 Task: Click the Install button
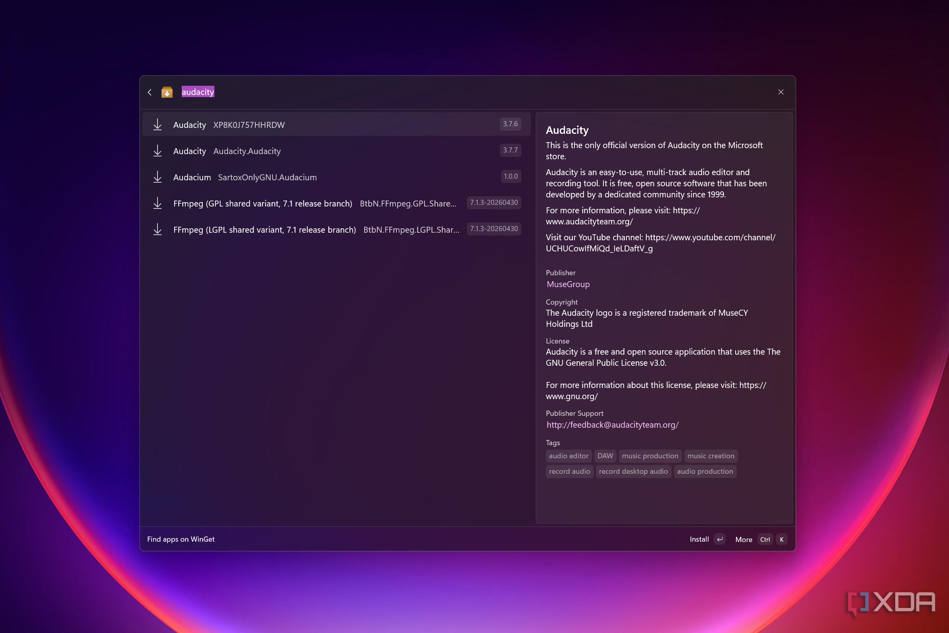pos(699,539)
